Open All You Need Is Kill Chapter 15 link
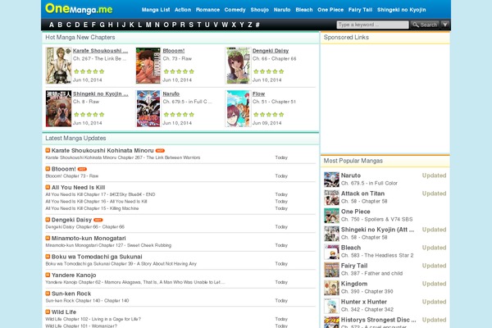The width and height of the screenshot is (492, 328). 92,208
